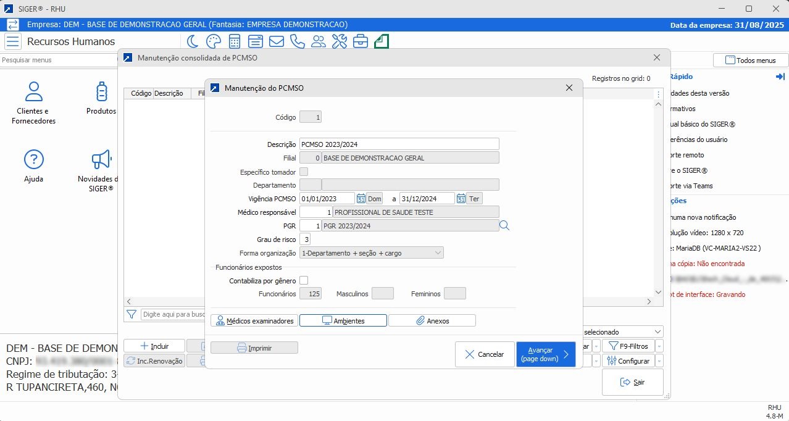The height and width of the screenshot is (421, 789).
Task: Click the envelope mail icon
Action: tap(276, 41)
